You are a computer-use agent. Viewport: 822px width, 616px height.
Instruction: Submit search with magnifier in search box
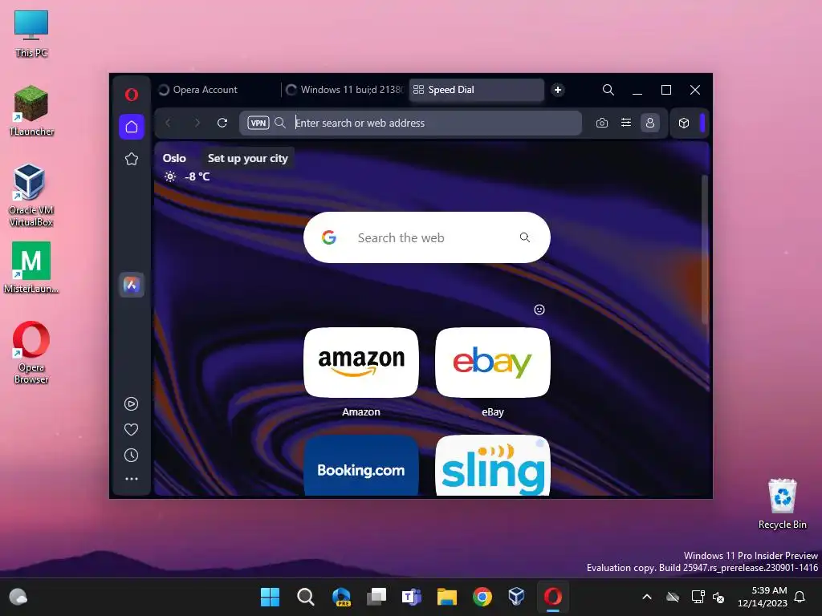click(x=525, y=237)
